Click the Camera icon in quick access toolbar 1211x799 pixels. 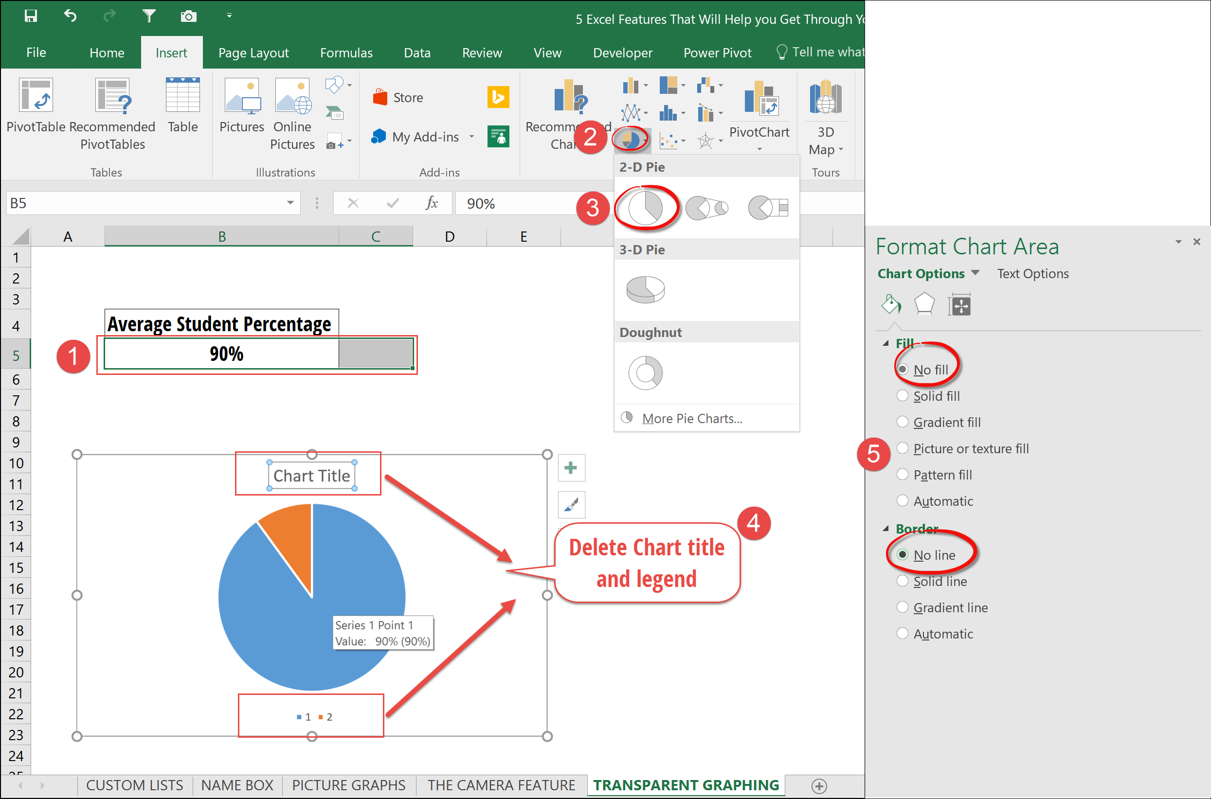(188, 16)
